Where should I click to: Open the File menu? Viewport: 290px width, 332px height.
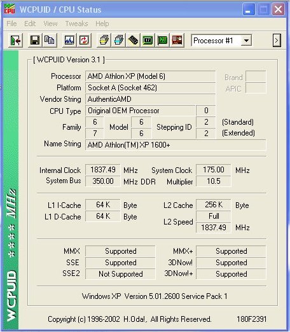[x=11, y=24]
